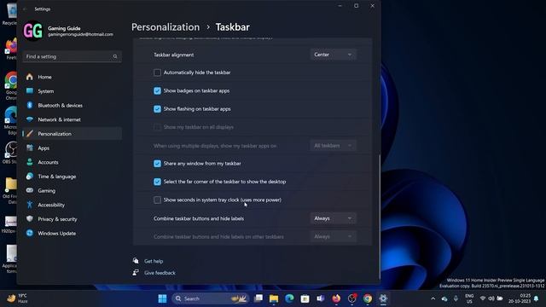Launch Microsoft Edge from taskbar
Image resolution: width=546 pixels, height=307 pixels.
click(x=289, y=298)
